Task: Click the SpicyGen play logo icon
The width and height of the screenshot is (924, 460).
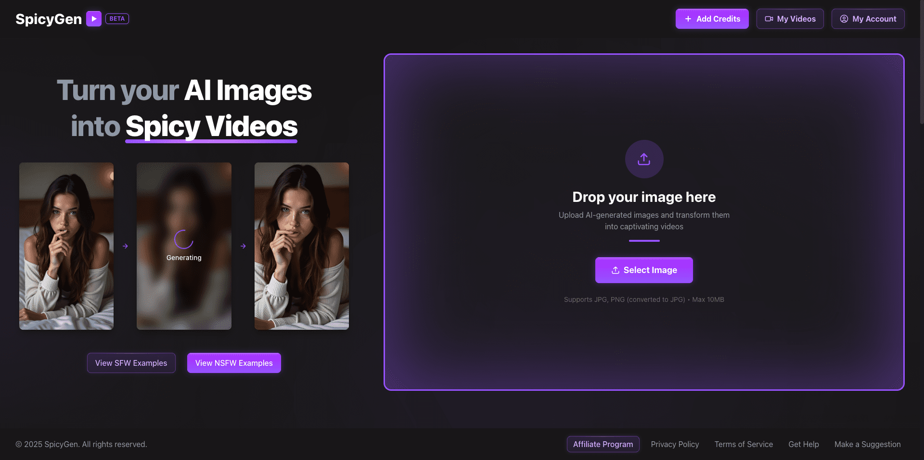Action: (94, 19)
